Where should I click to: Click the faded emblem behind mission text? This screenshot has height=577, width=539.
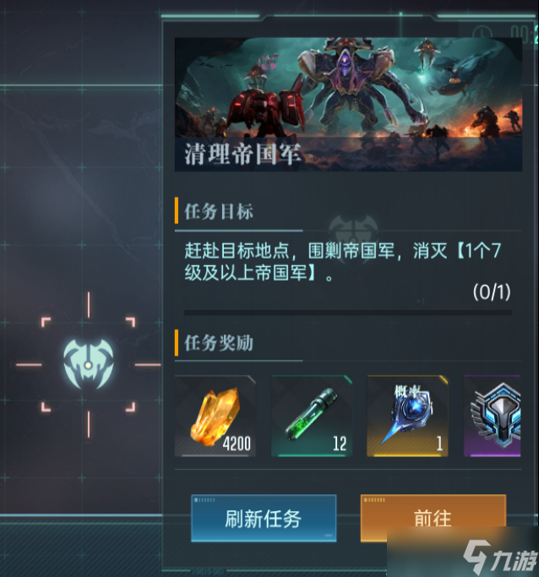click(x=353, y=236)
